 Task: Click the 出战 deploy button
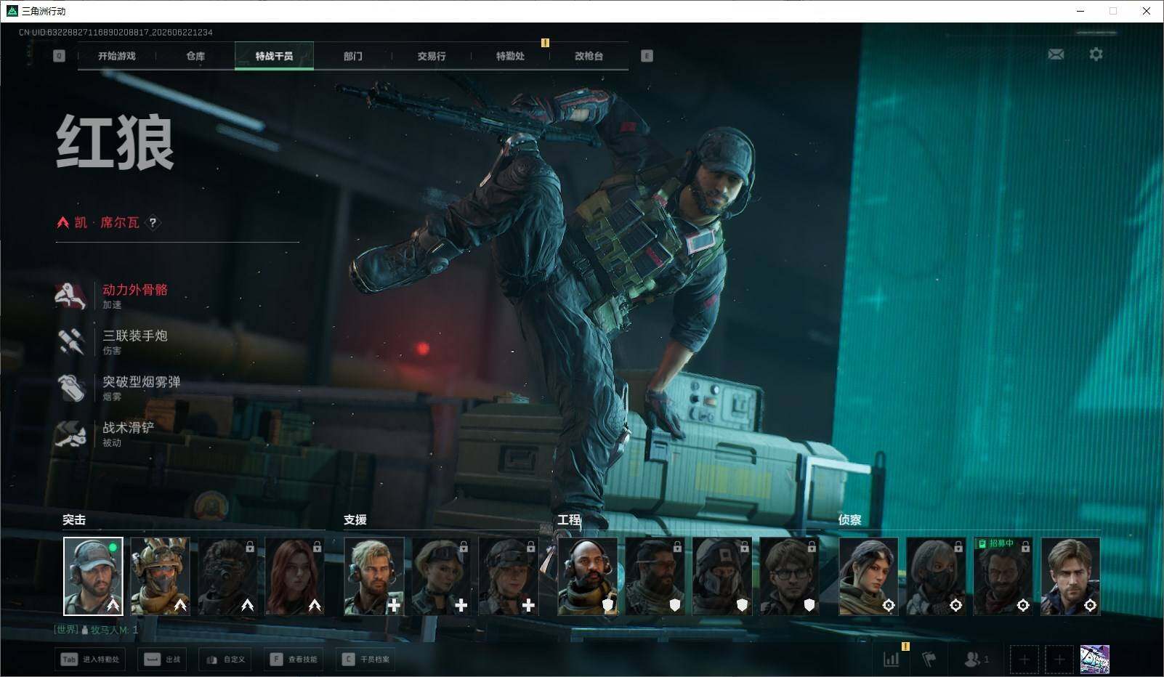pyautogui.click(x=162, y=660)
